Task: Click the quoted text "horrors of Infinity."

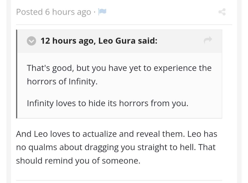Action: 62,82
